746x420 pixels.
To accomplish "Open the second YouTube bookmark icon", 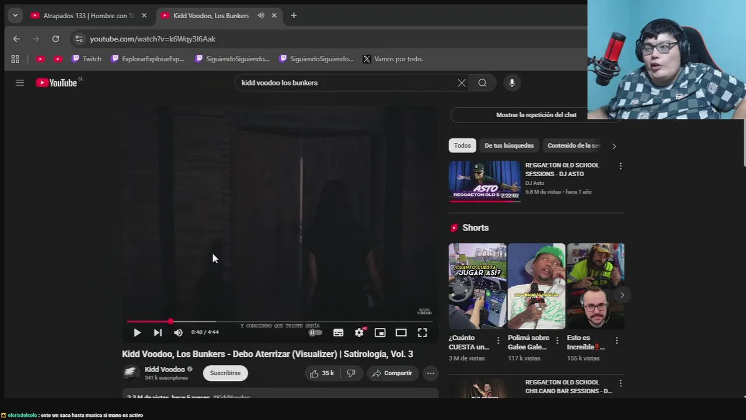I will (58, 59).
